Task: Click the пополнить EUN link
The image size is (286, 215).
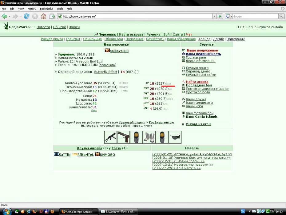Action: [x=107, y=65]
